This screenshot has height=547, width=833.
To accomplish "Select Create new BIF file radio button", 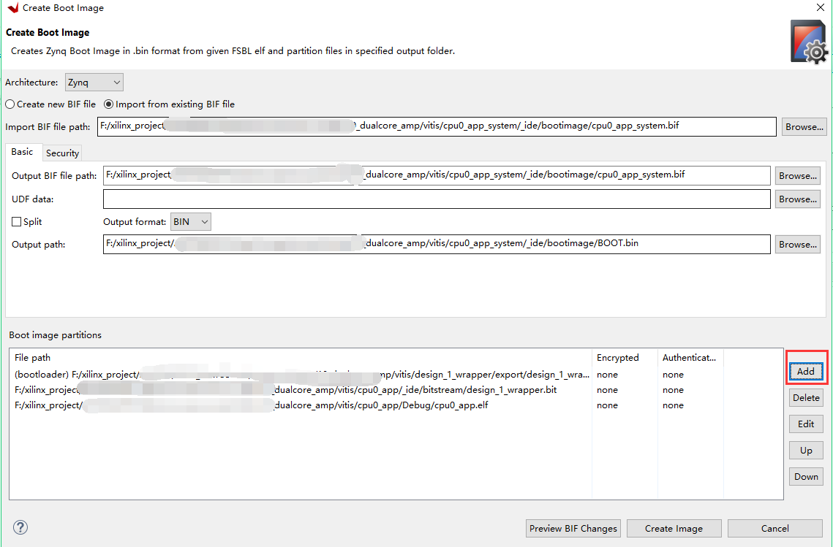I will (x=50, y=104).
